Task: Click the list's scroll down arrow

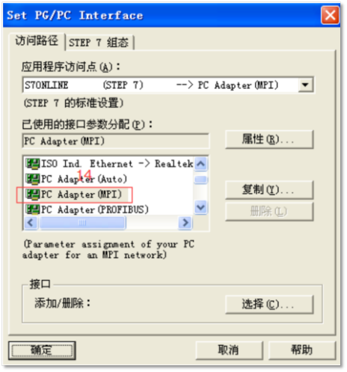Action: click(201, 207)
